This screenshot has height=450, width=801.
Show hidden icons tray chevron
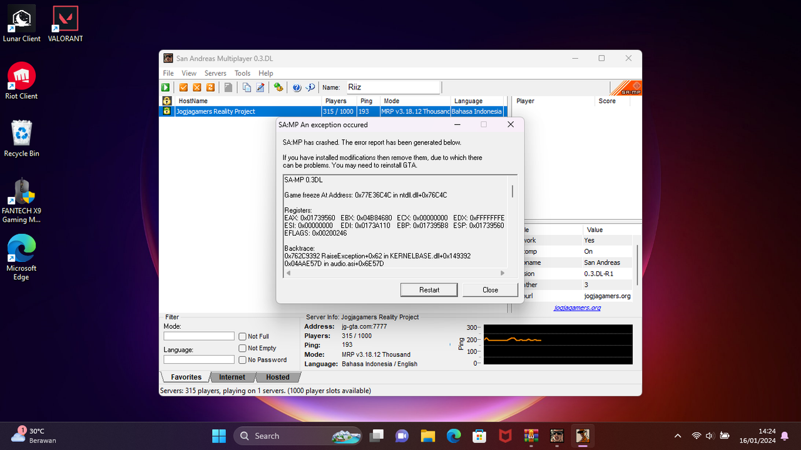coord(678,436)
